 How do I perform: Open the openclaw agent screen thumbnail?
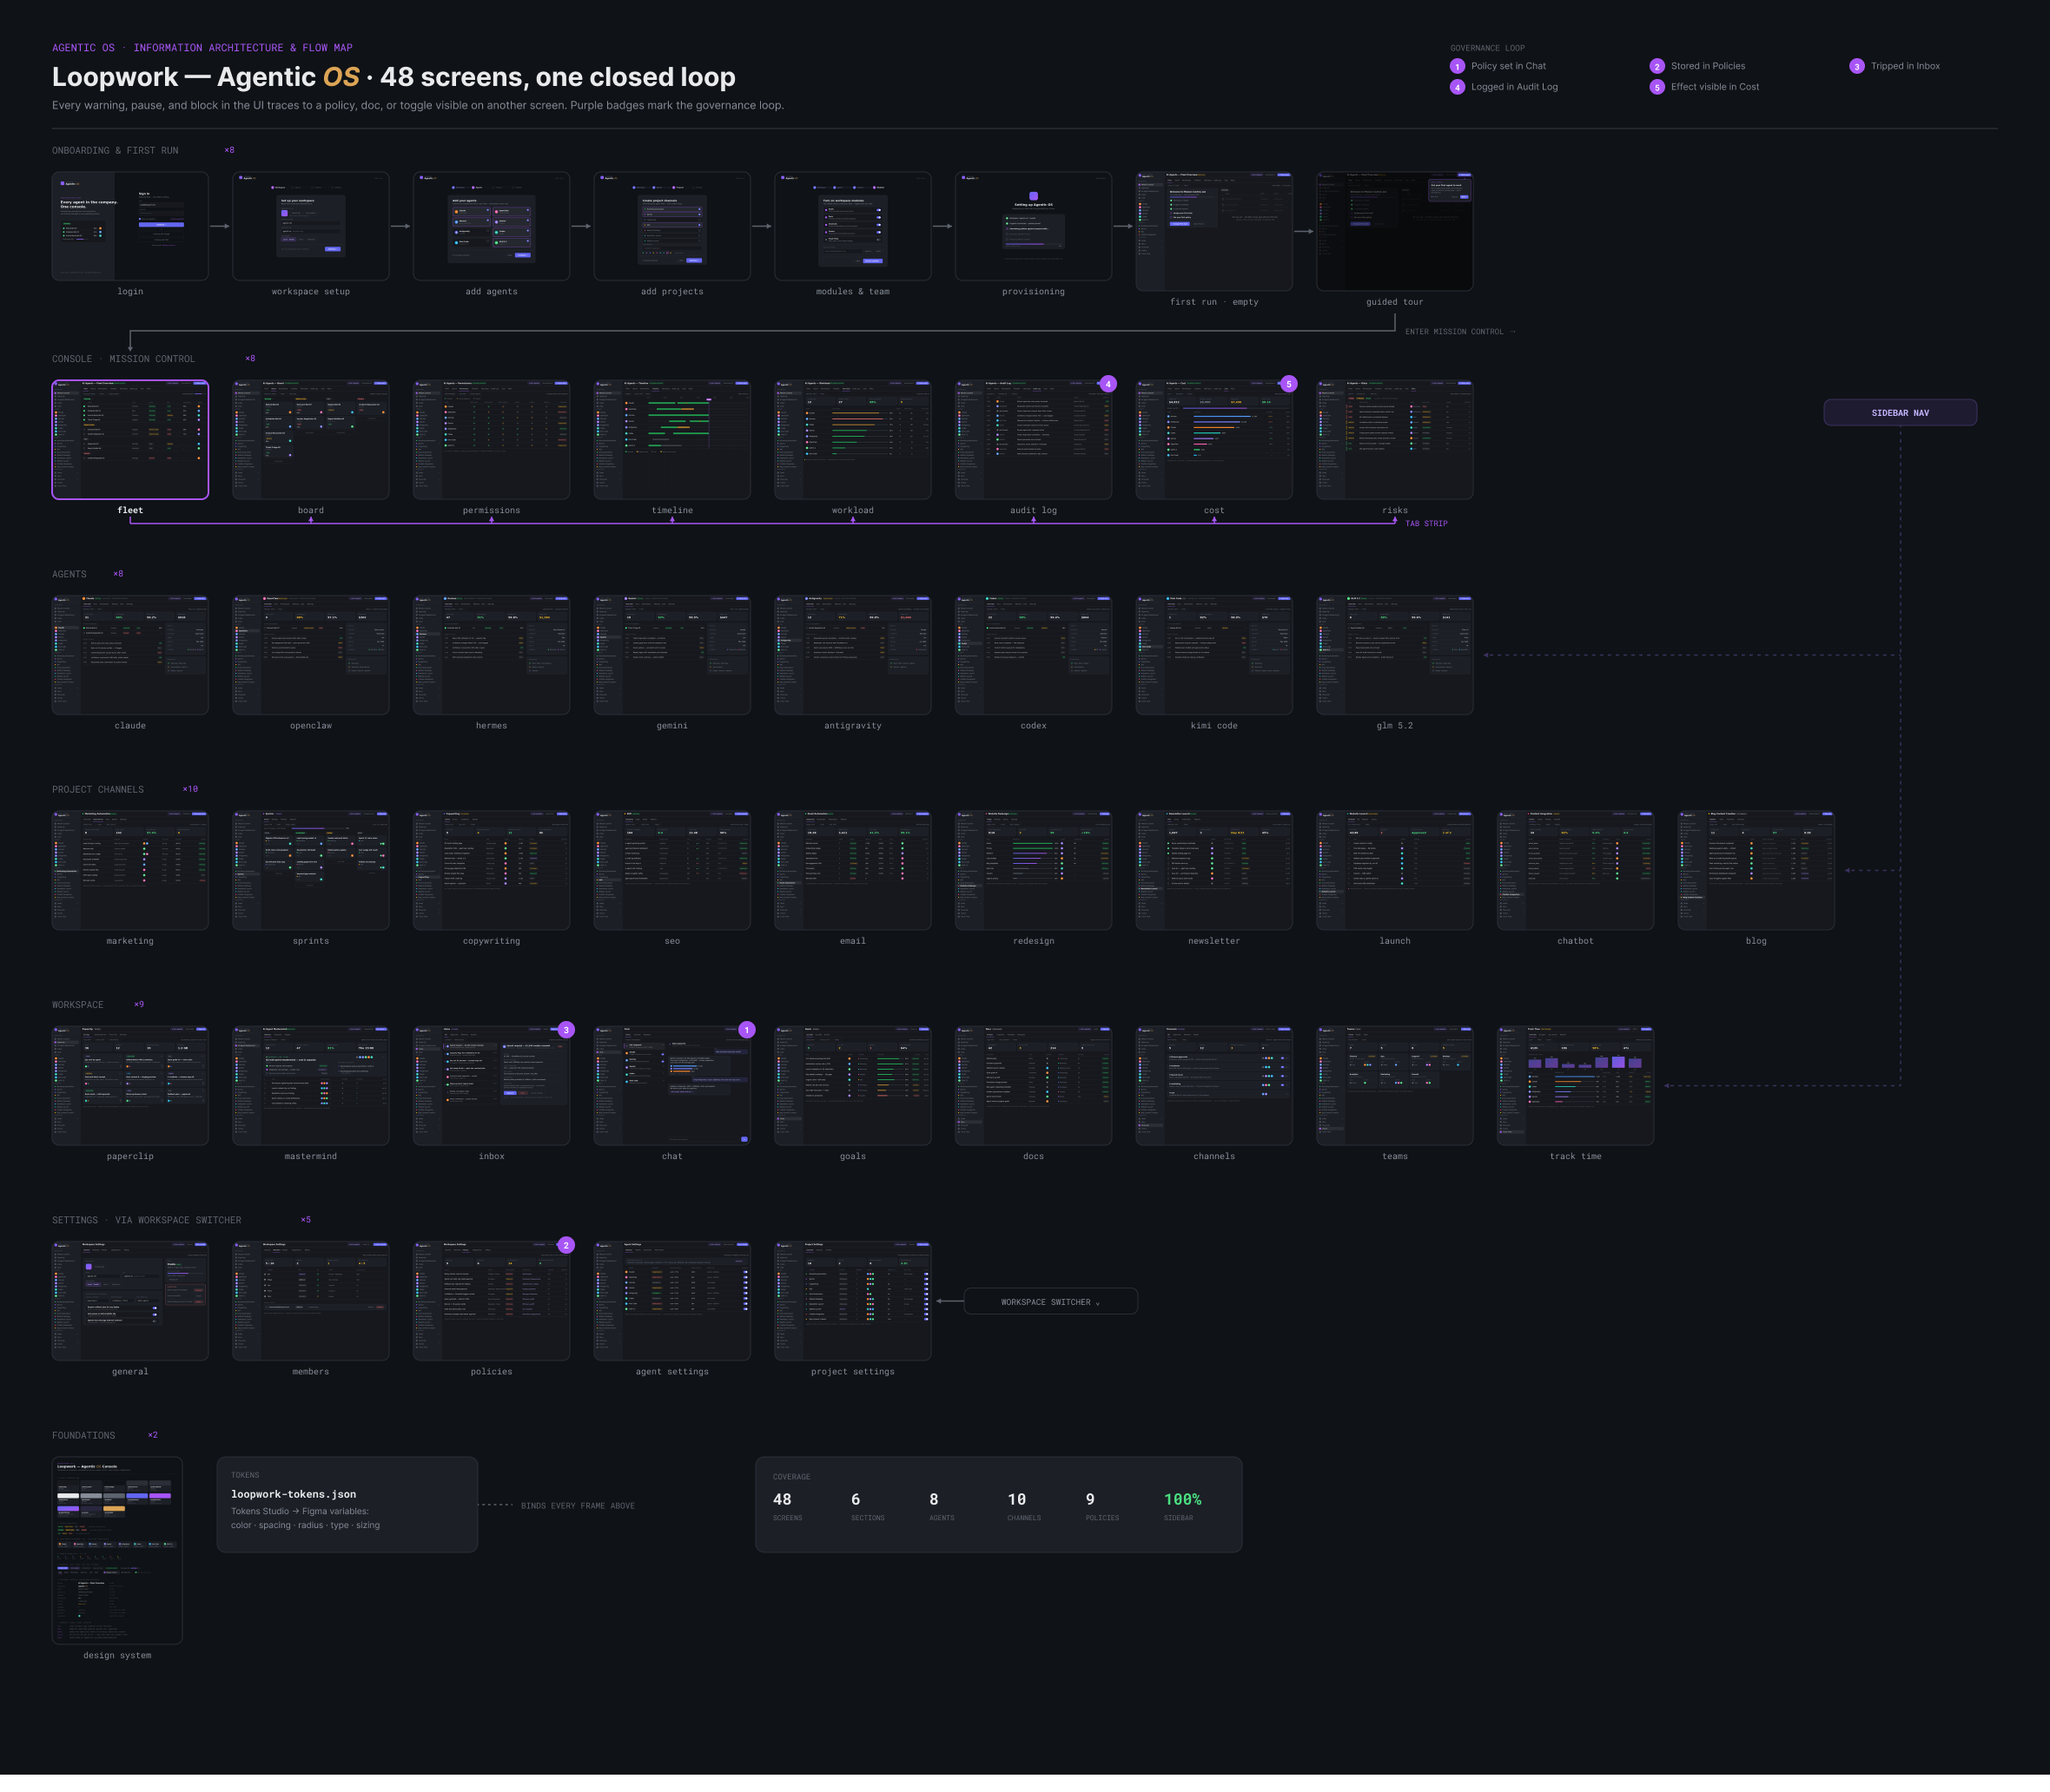311,655
